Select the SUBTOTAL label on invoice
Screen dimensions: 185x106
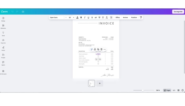coord(81,67)
